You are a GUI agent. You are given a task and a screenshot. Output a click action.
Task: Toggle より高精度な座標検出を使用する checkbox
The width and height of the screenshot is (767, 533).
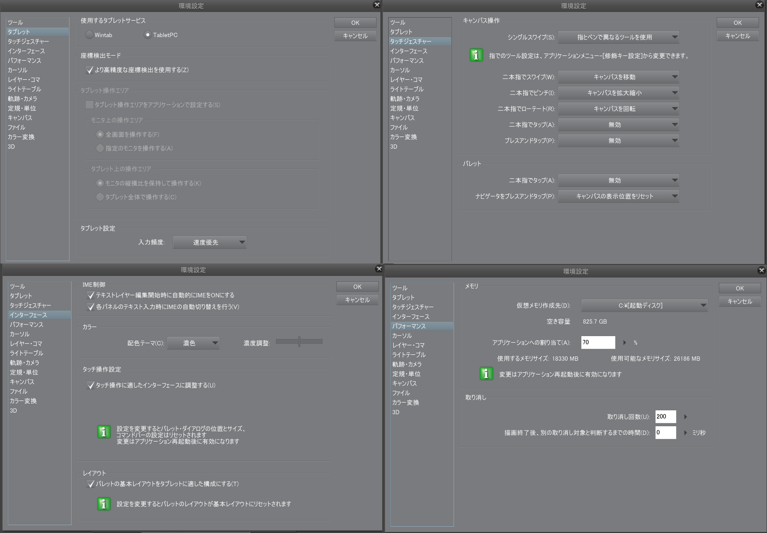point(90,70)
